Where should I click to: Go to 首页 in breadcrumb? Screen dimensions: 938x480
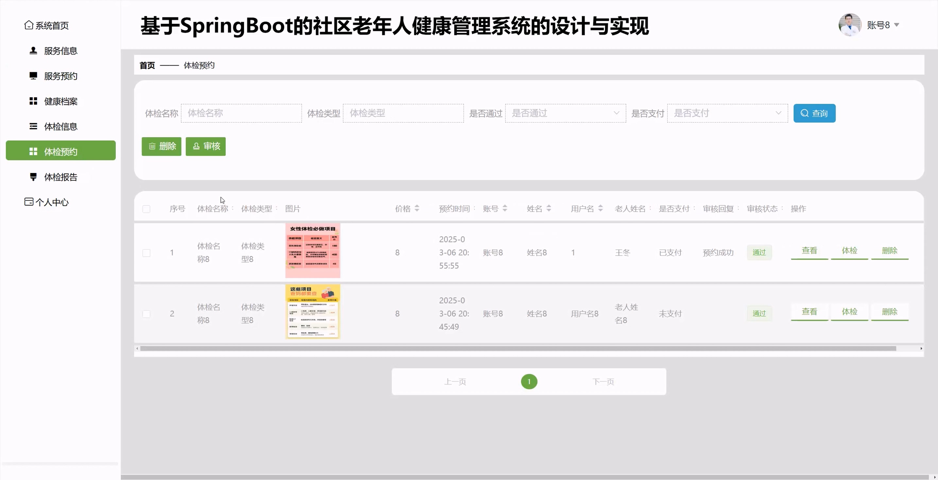pyautogui.click(x=147, y=65)
